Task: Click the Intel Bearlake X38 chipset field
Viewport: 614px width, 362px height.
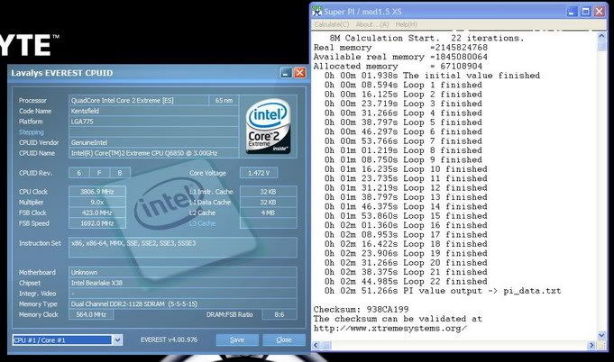Action: pos(183,283)
